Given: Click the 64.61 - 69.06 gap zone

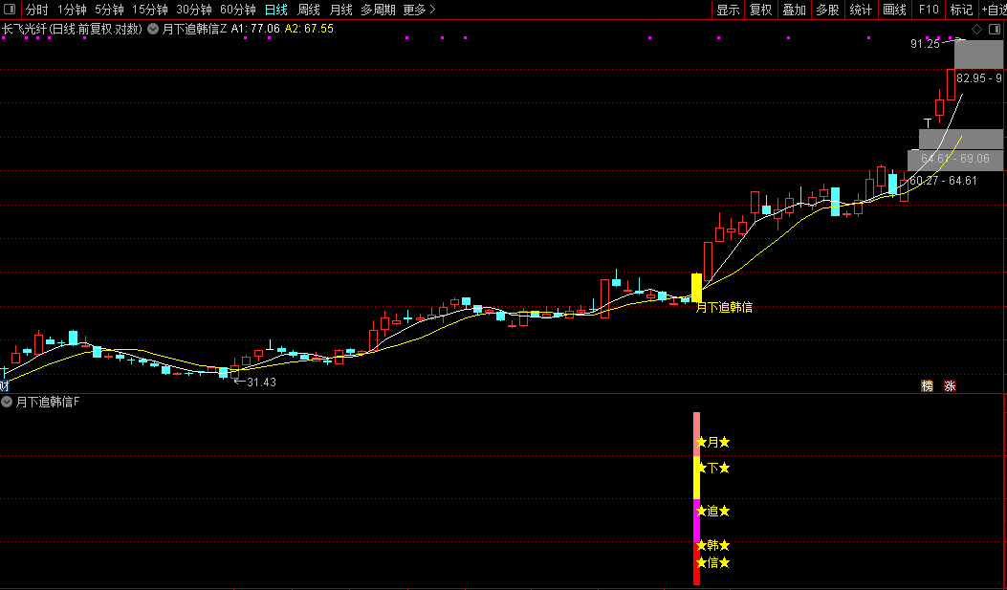Looking at the screenshot, I should (955, 159).
